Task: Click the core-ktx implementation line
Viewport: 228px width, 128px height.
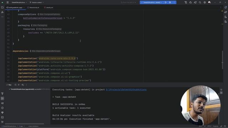Action: click(48, 58)
